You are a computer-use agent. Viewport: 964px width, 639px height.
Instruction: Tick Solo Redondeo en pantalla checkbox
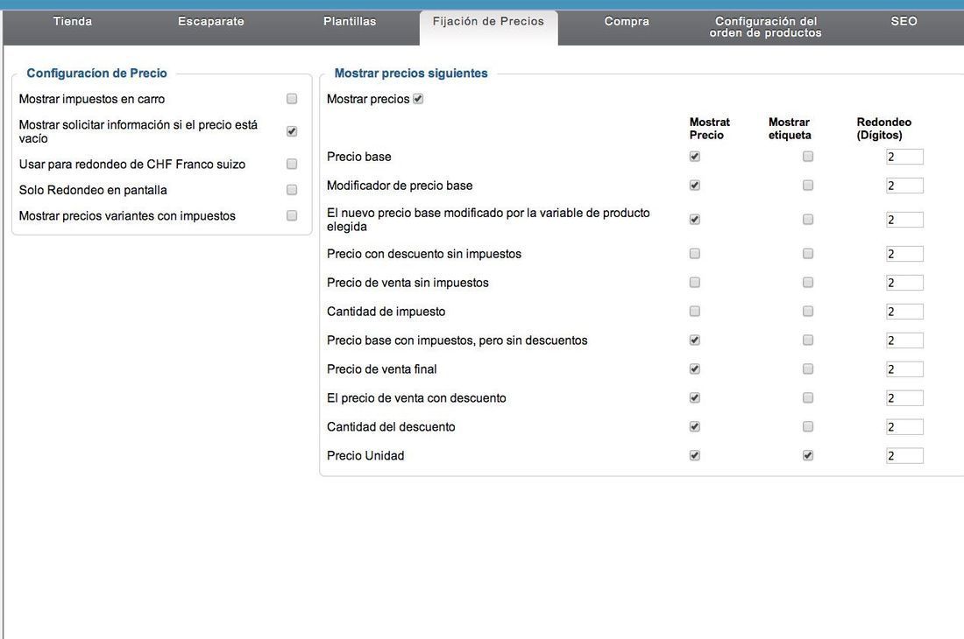pyautogui.click(x=292, y=190)
